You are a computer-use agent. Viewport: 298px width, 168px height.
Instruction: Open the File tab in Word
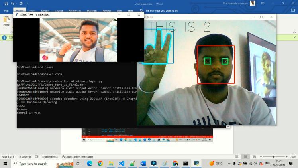(6, 11)
